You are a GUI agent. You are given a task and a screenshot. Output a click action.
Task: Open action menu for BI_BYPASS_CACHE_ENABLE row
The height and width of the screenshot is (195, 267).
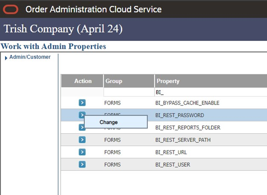[x=82, y=103]
